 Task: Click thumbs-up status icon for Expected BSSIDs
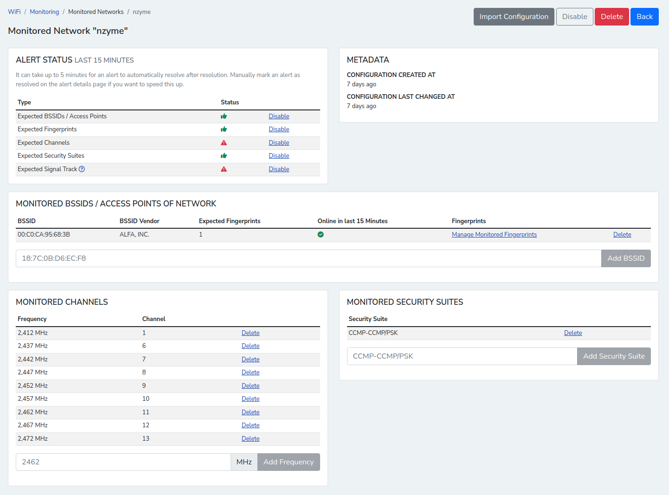[x=224, y=116]
